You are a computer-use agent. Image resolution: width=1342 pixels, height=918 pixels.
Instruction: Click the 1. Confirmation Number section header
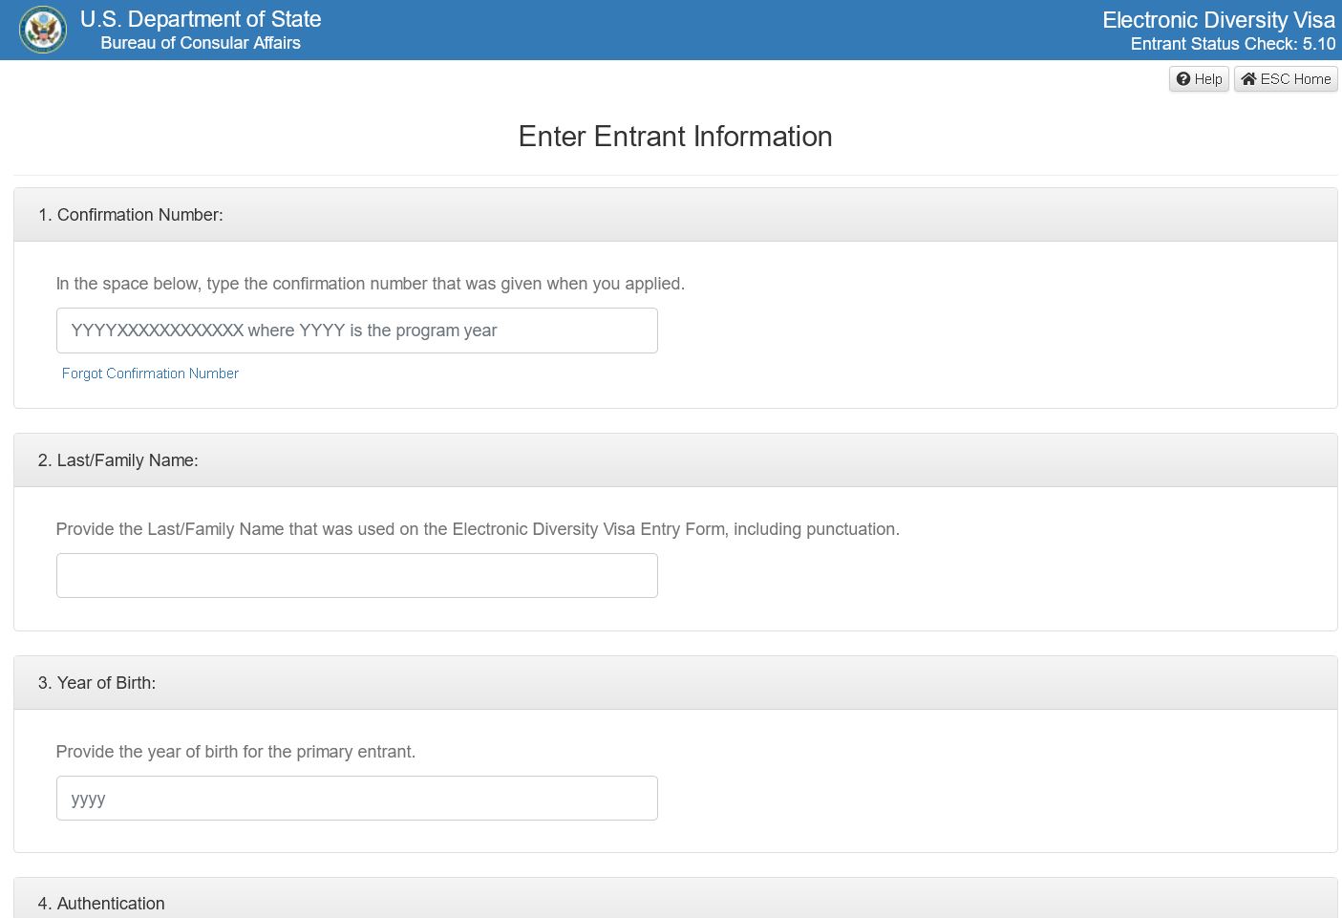point(131,215)
